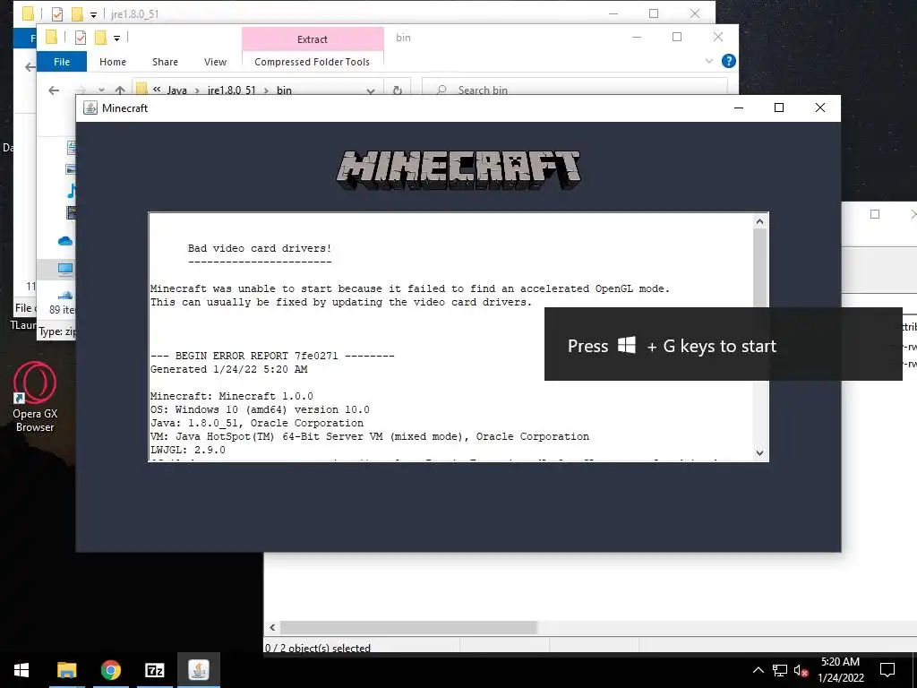Minimize the Minecraft window
The image size is (917, 688).
click(x=739, y=107)
